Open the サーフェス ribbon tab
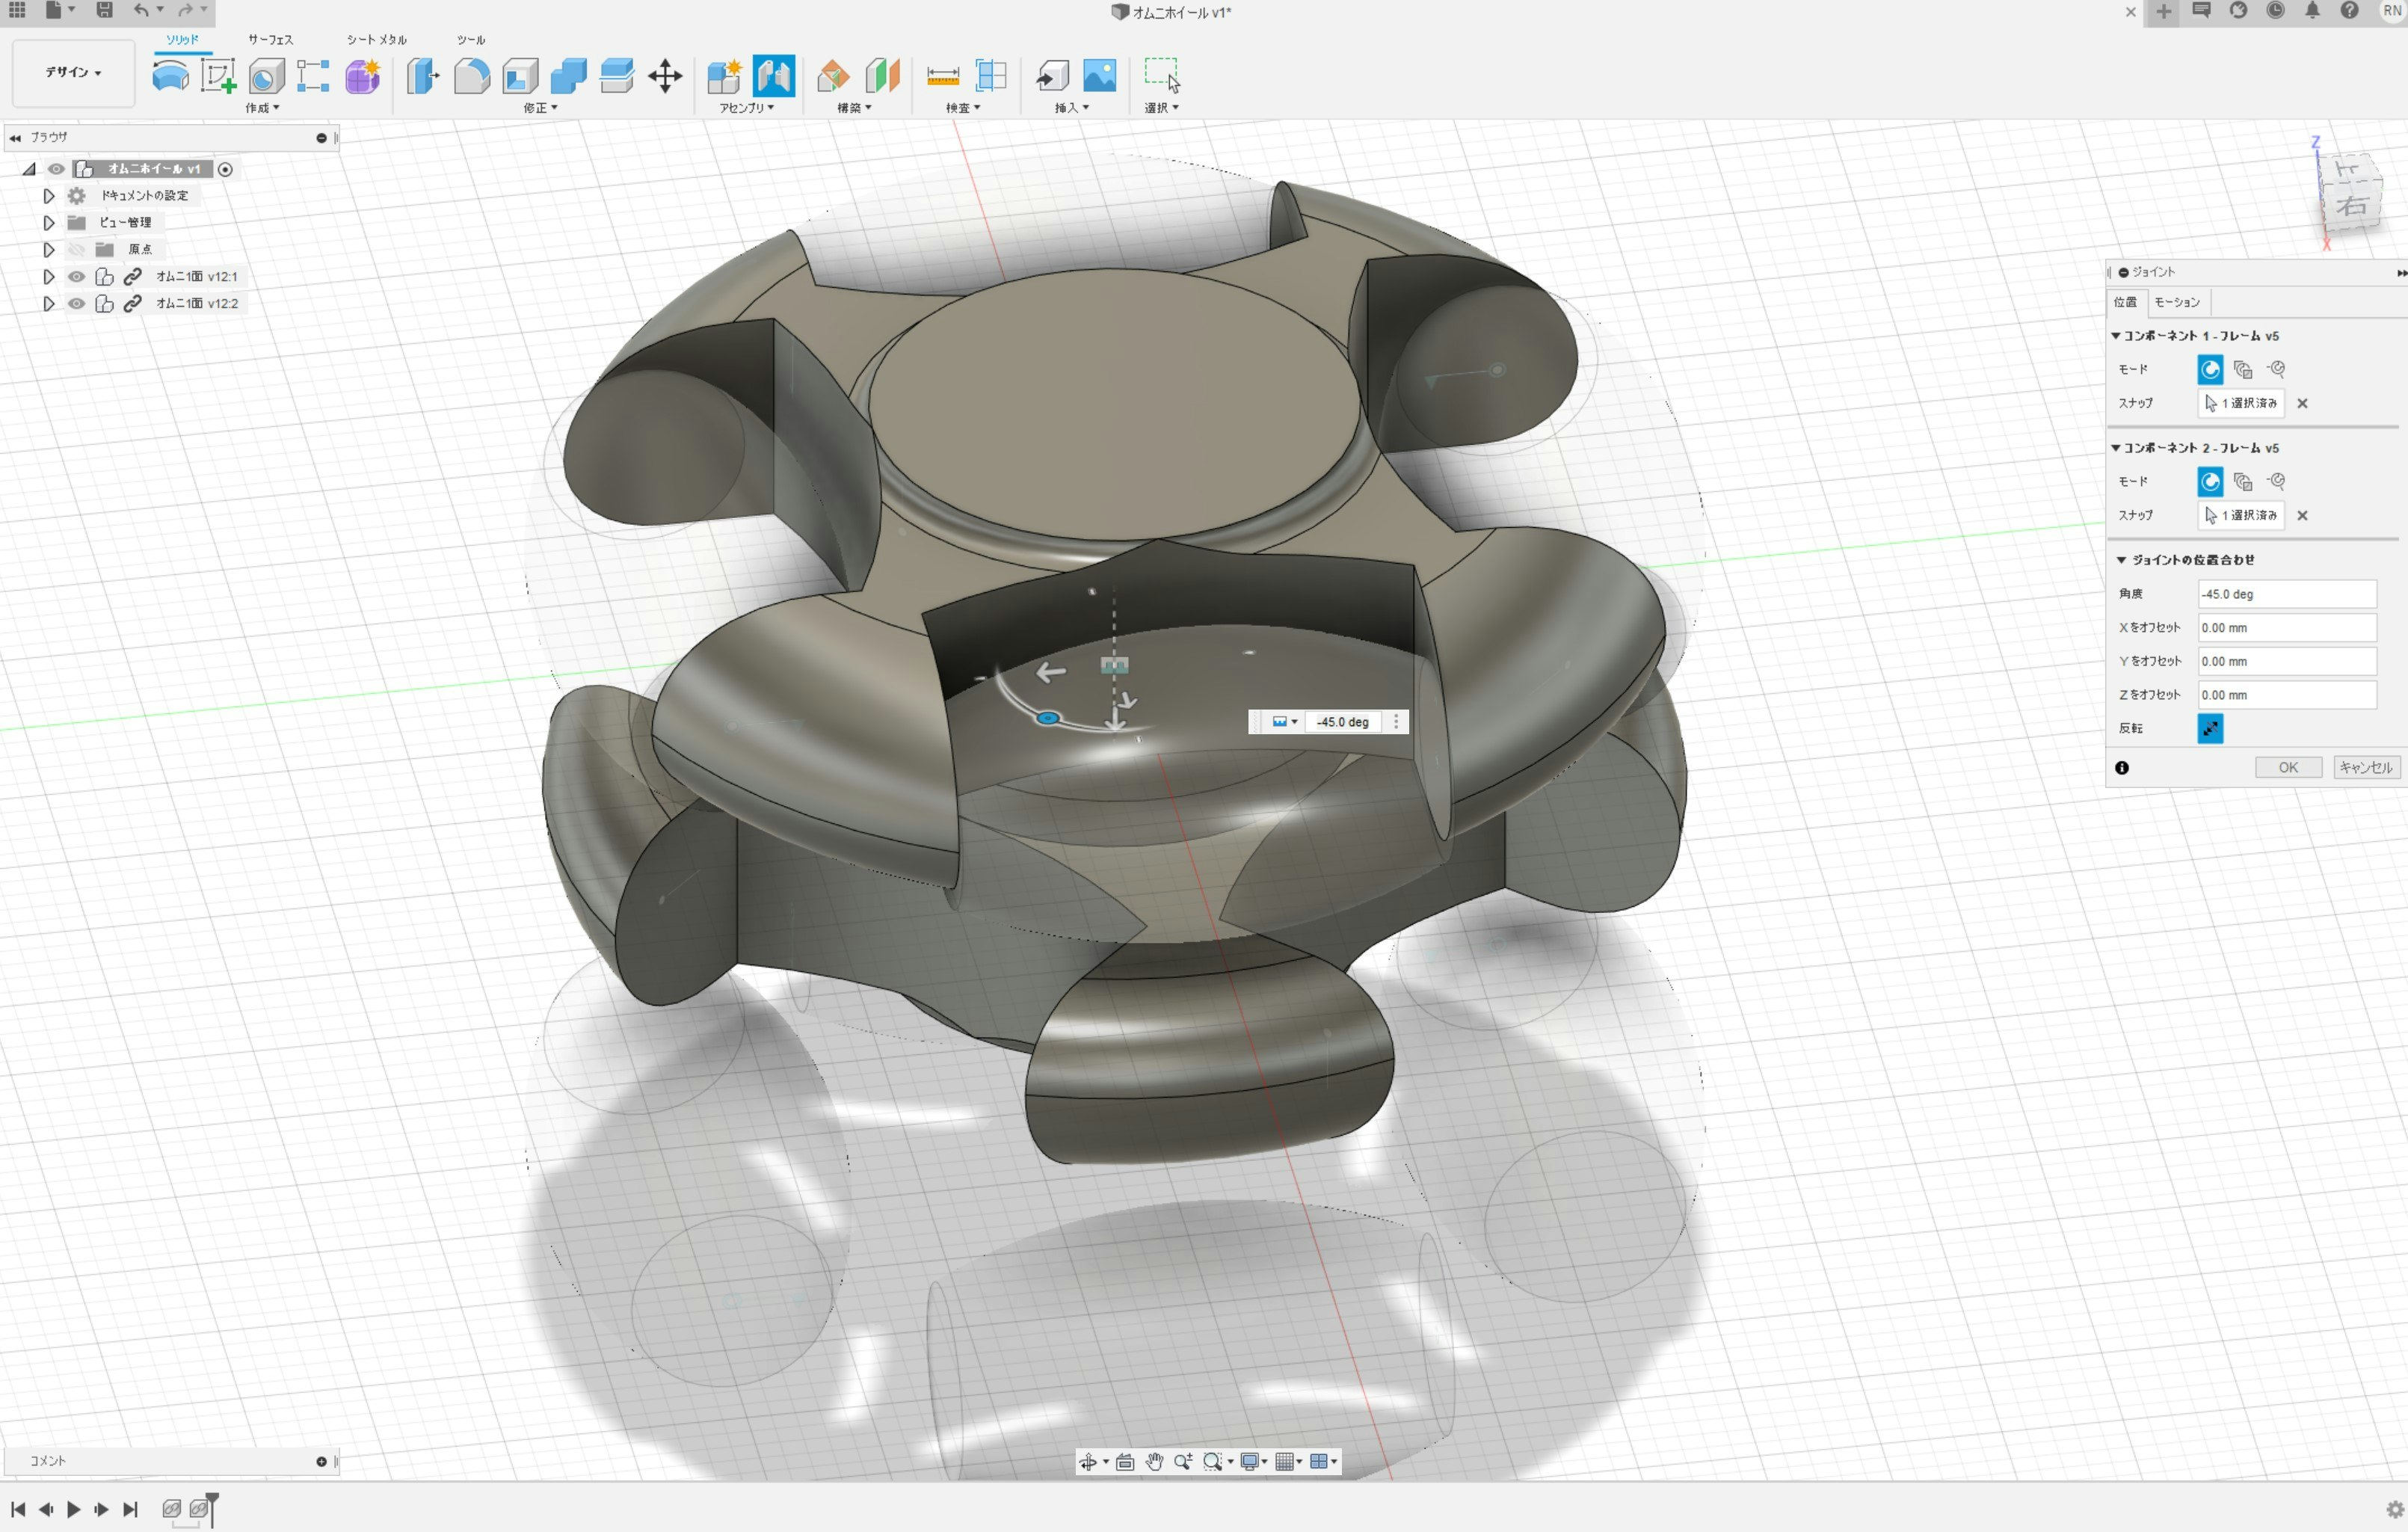This screenshot has width=2408, height=1532. pyautogui.click(x=270, y=40)
